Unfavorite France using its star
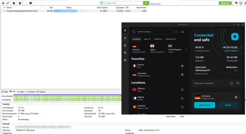Image resolution: width=246 pixels, height=134 pixels. click(x=182, y=66)
